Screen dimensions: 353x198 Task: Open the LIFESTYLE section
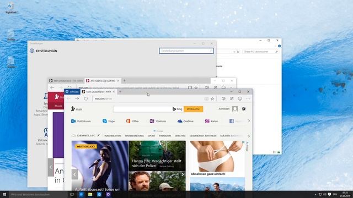pos(180,136)
